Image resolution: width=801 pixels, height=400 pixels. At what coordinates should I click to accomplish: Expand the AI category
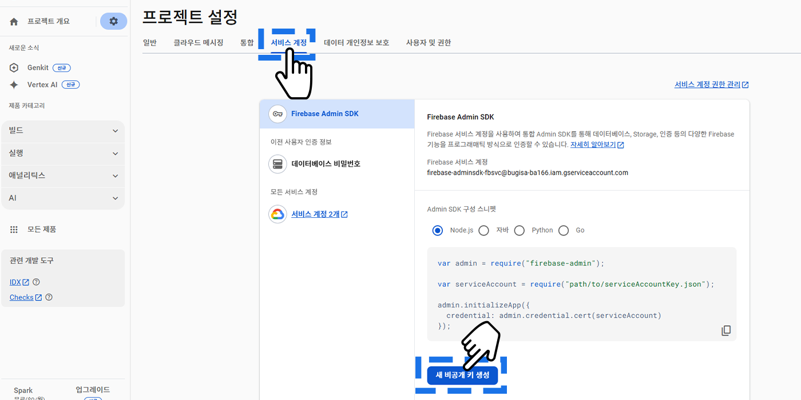click(x=63, y=198)
